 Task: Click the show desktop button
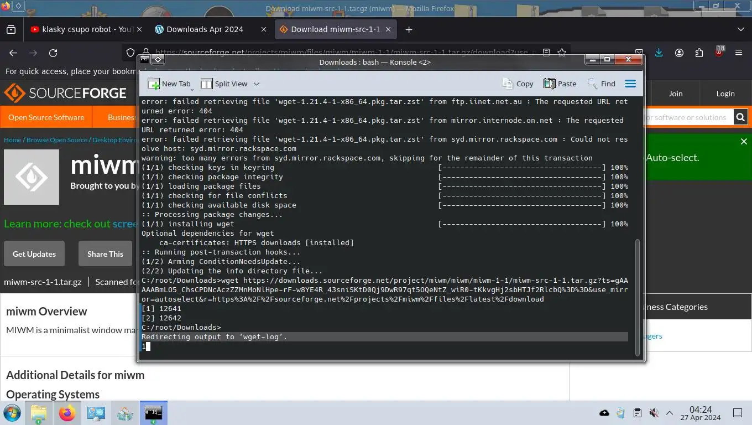(x=738, y=413)
